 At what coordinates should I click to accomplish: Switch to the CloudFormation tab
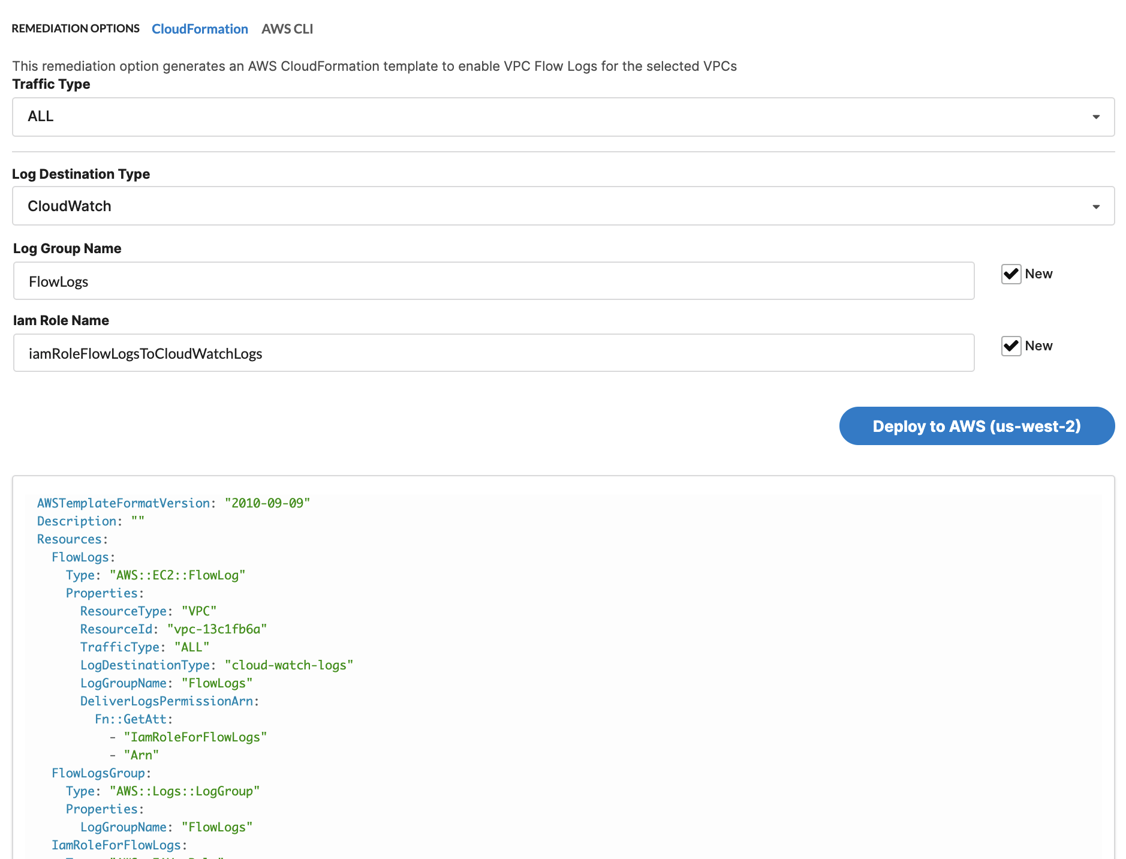point(200,29)
